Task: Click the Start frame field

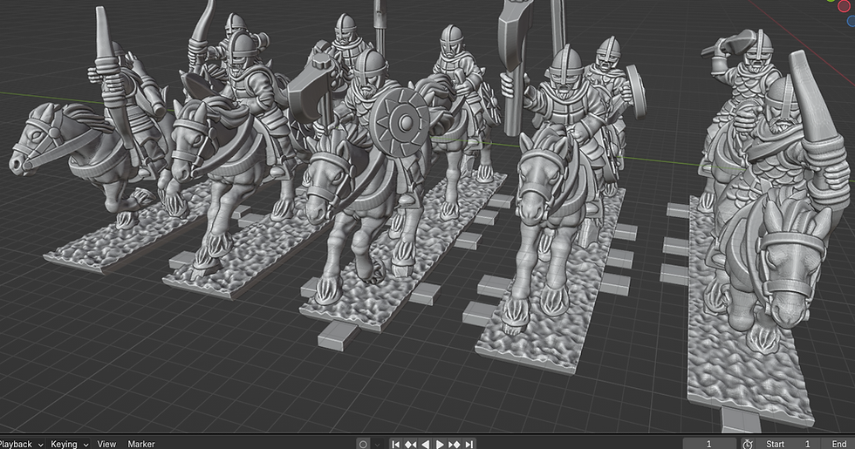Action: coord(786,444)
